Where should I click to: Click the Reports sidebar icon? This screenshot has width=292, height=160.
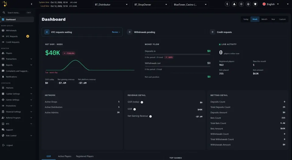(x=3, y=65)
